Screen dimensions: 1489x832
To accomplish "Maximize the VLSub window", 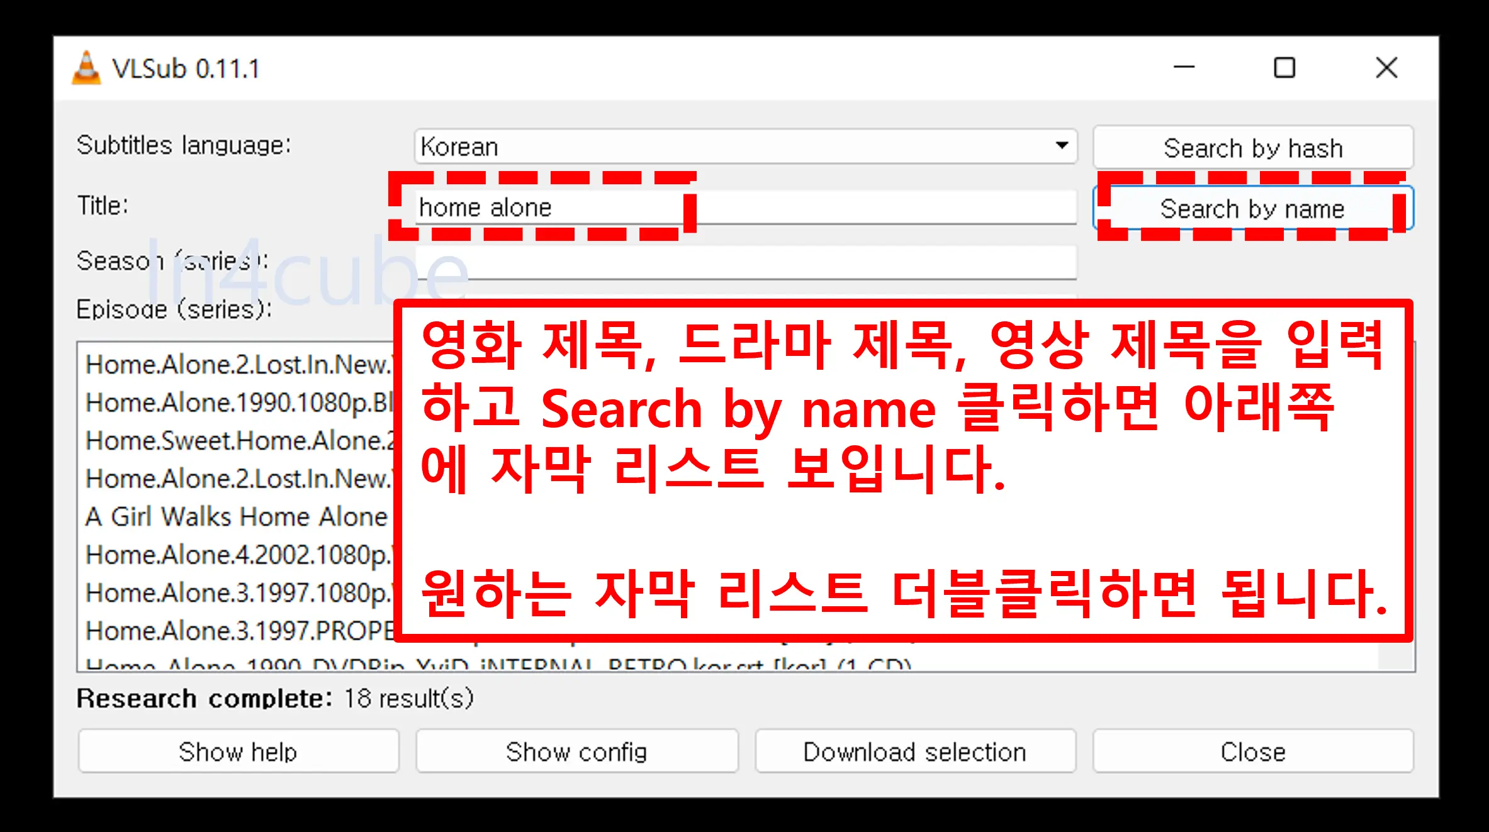I will click(x=1284, y=67).
